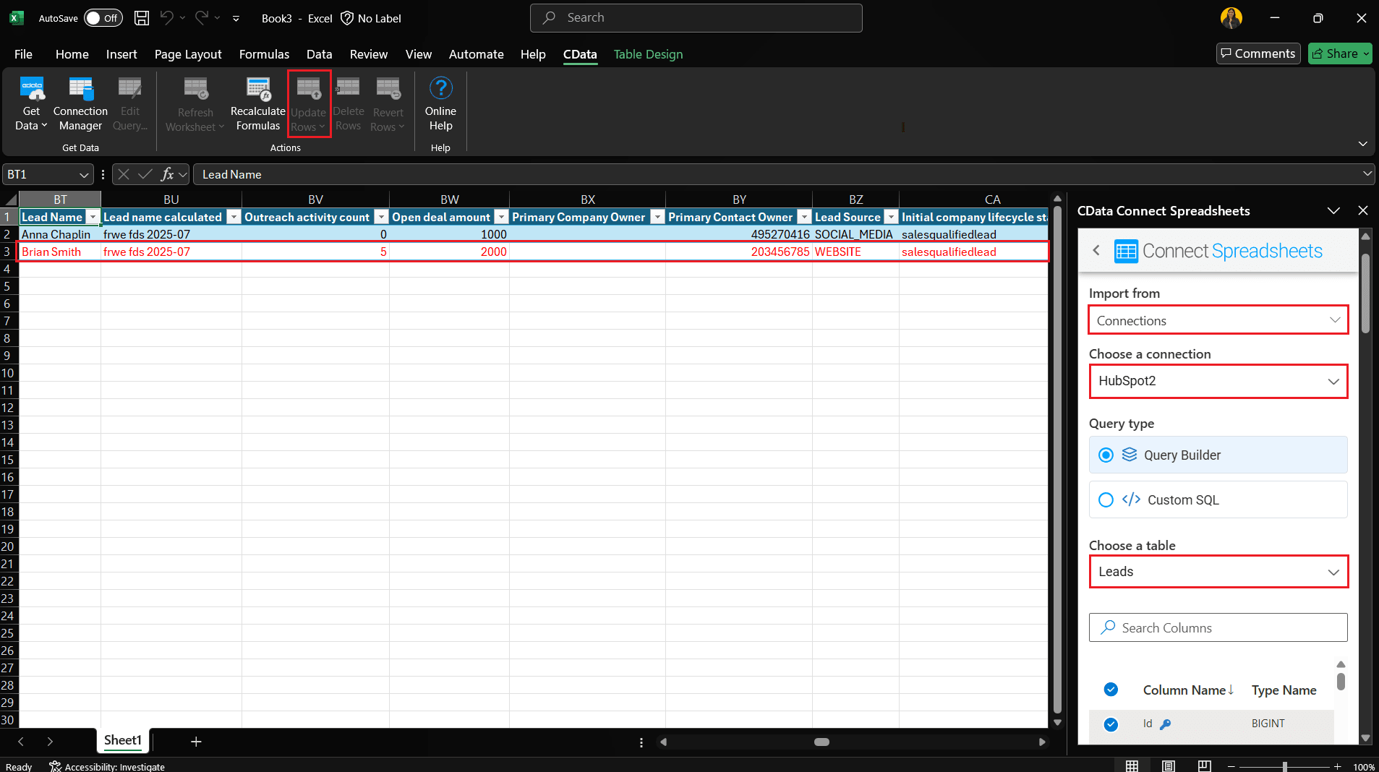Open the HubSpot2 connection dropdown
Viewport: 1379px width, 772px height.
click(x=1218, y=381)
